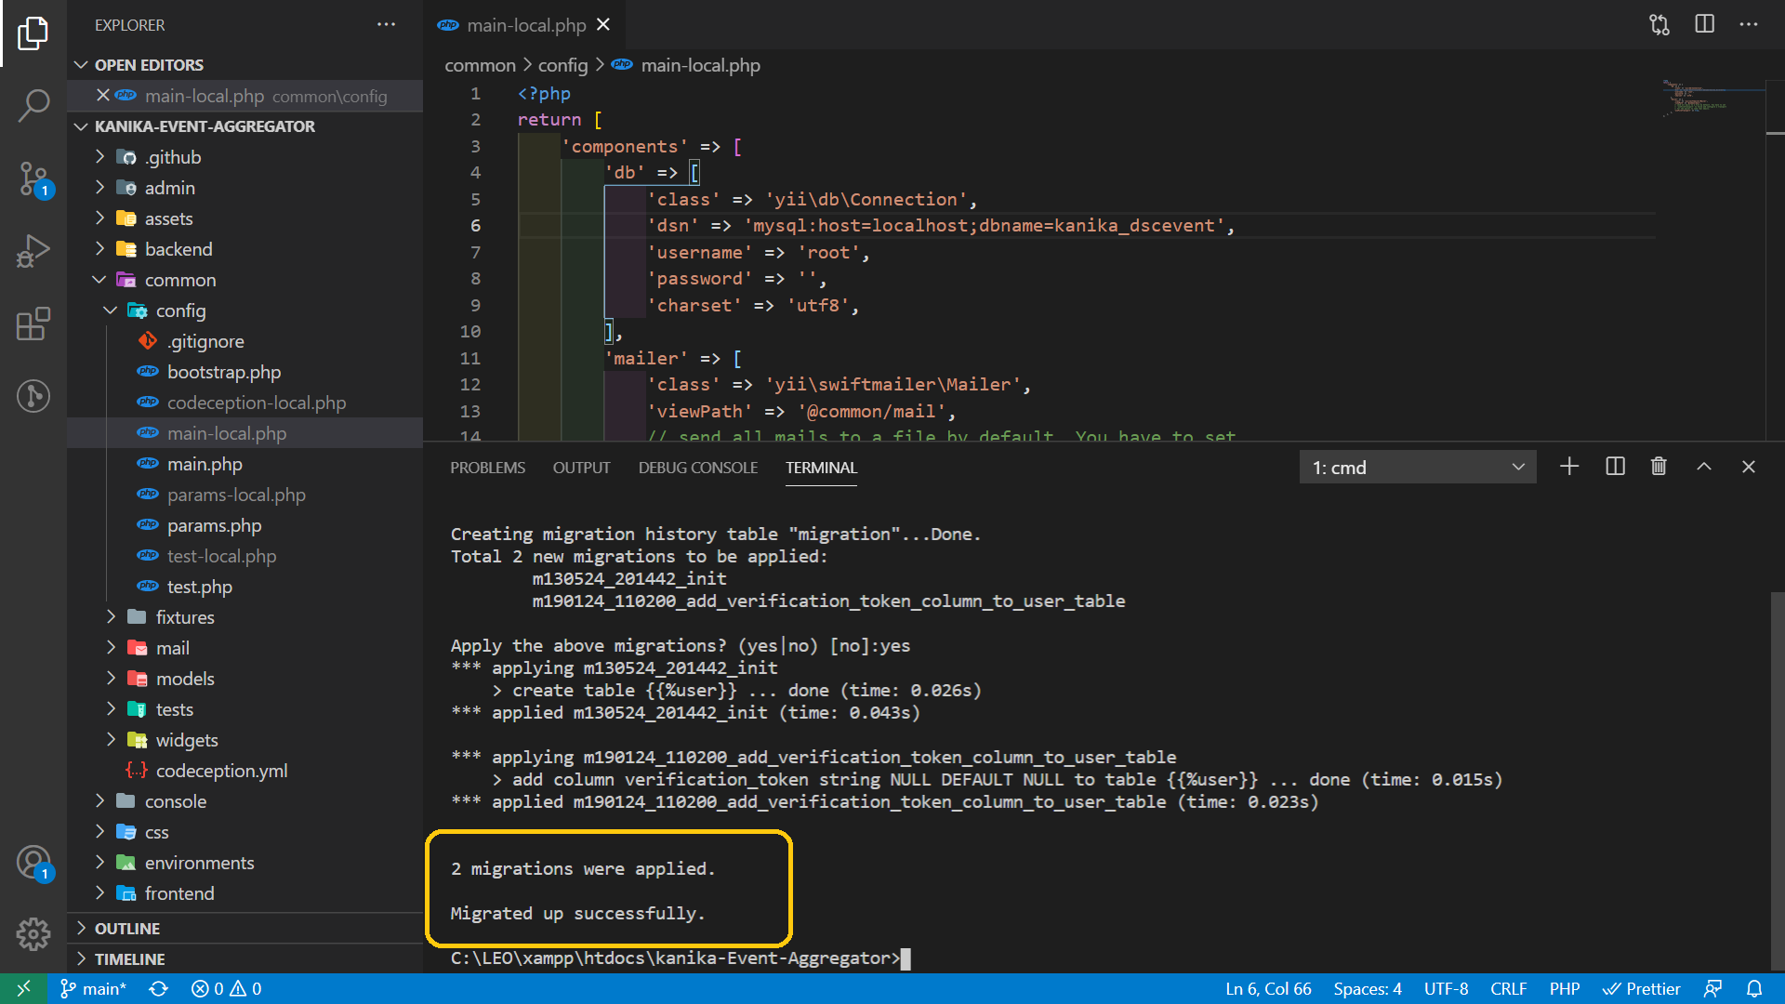The image size is (1785, 1004).
Task: Open the Run and Debug view
Action: (x=33, y=251)
